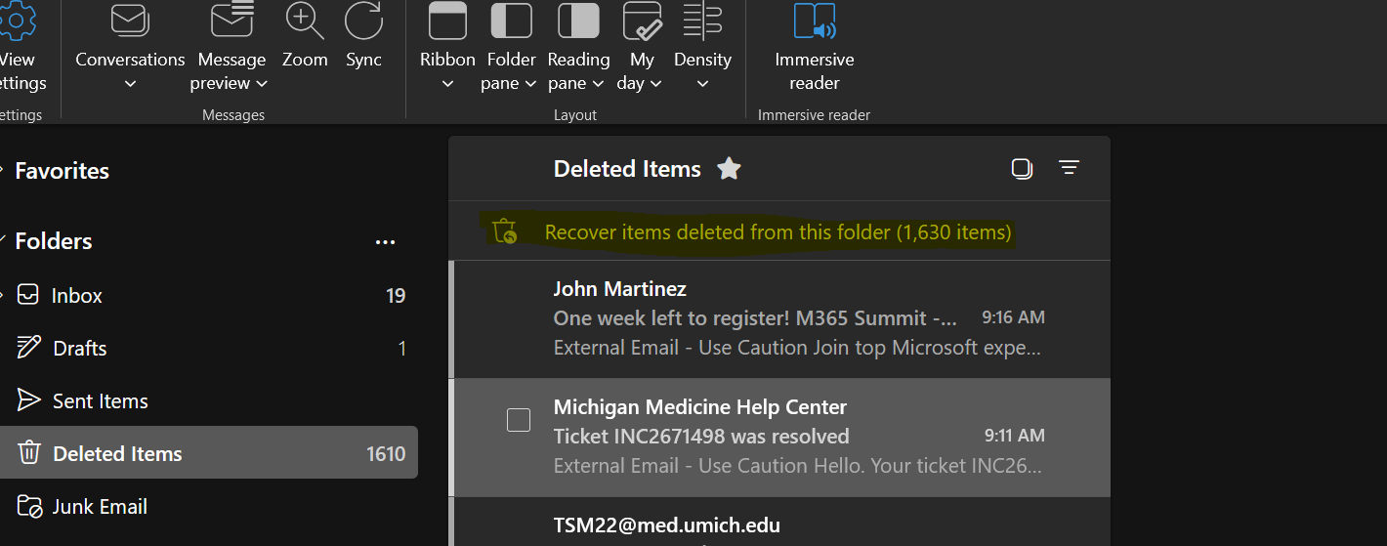Go to the Sent Items folder

click(100, 401)
